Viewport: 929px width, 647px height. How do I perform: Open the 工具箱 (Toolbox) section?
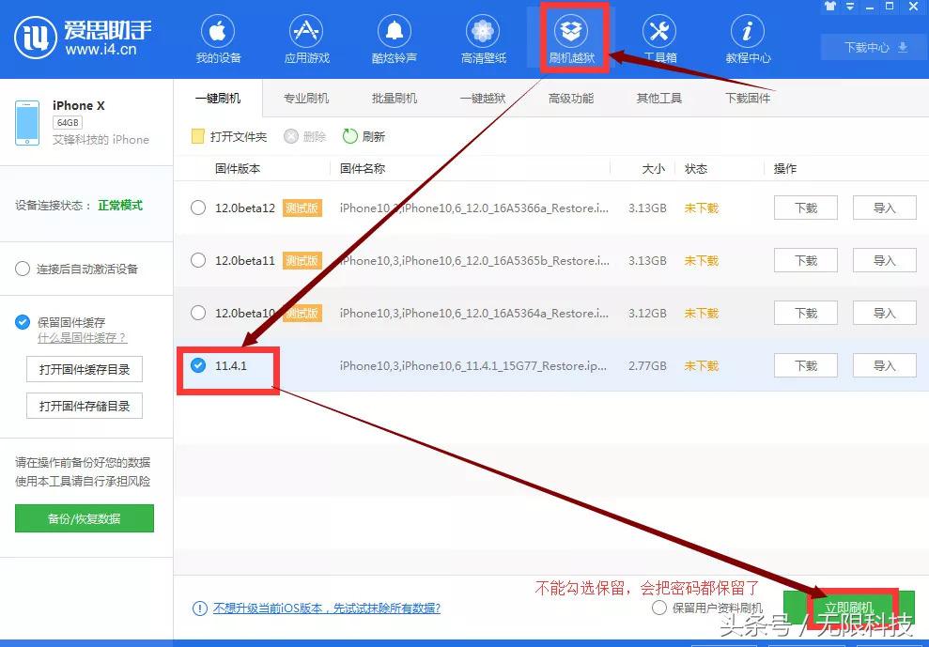[658, 38]
